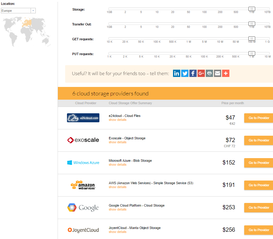Sort by Price per month column header
Image resolution: width=273 pixels, height=239 pixels.
(233, 103)
